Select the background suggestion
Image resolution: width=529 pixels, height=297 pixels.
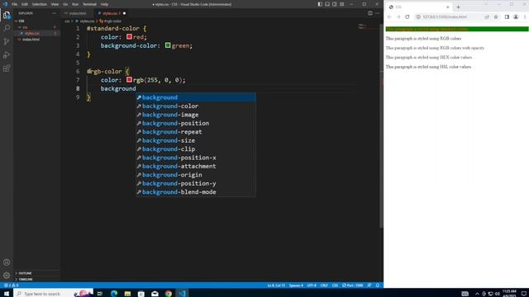(196, 97)
